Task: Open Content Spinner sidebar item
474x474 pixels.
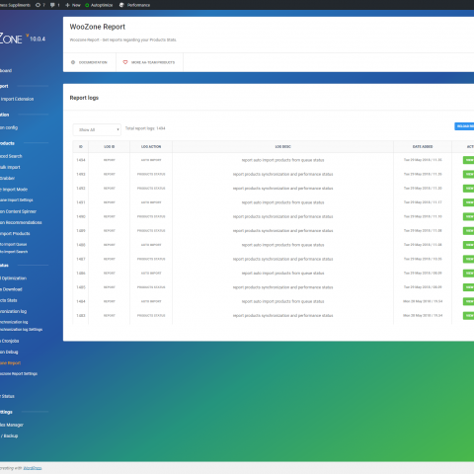Action: [18, 211]
